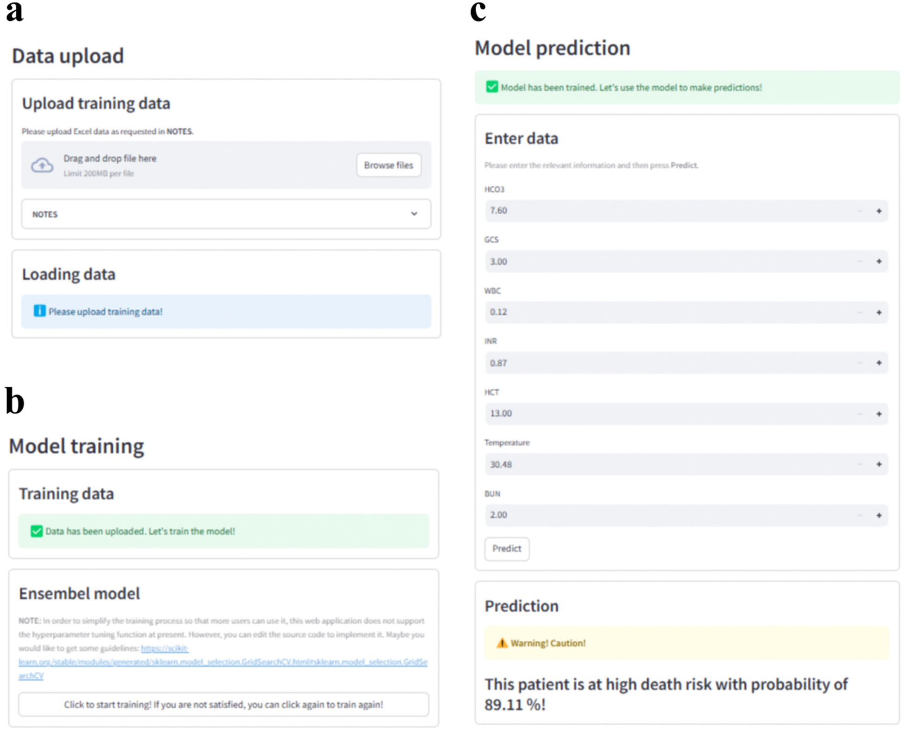Click the Temperature input field

pos(668,464)
